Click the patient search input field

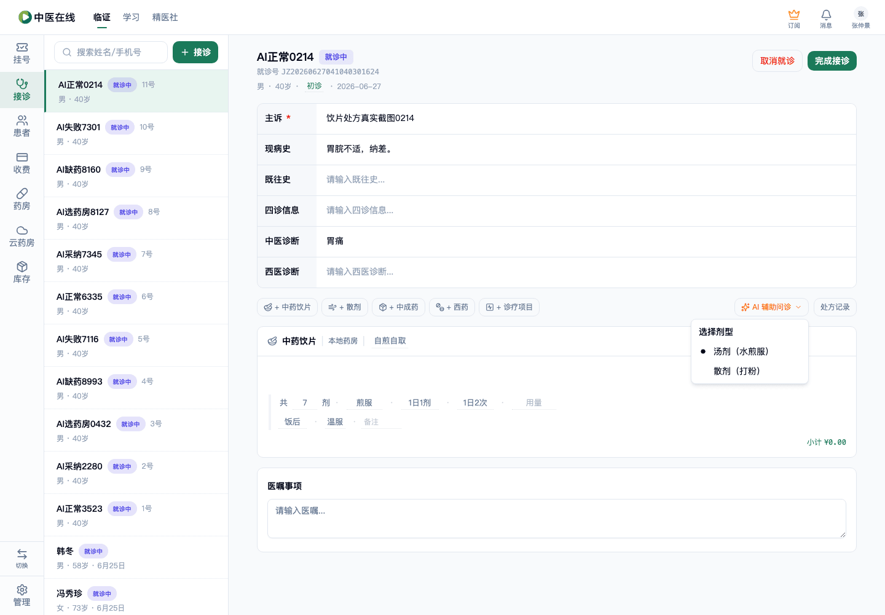[x=111, y=52]
